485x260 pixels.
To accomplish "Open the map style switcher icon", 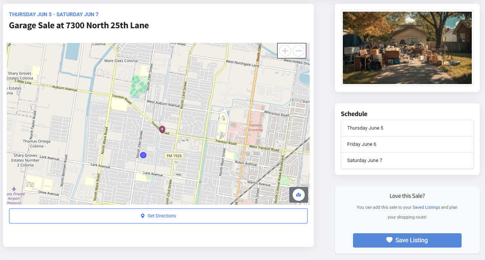I will [x=298, y=195].
